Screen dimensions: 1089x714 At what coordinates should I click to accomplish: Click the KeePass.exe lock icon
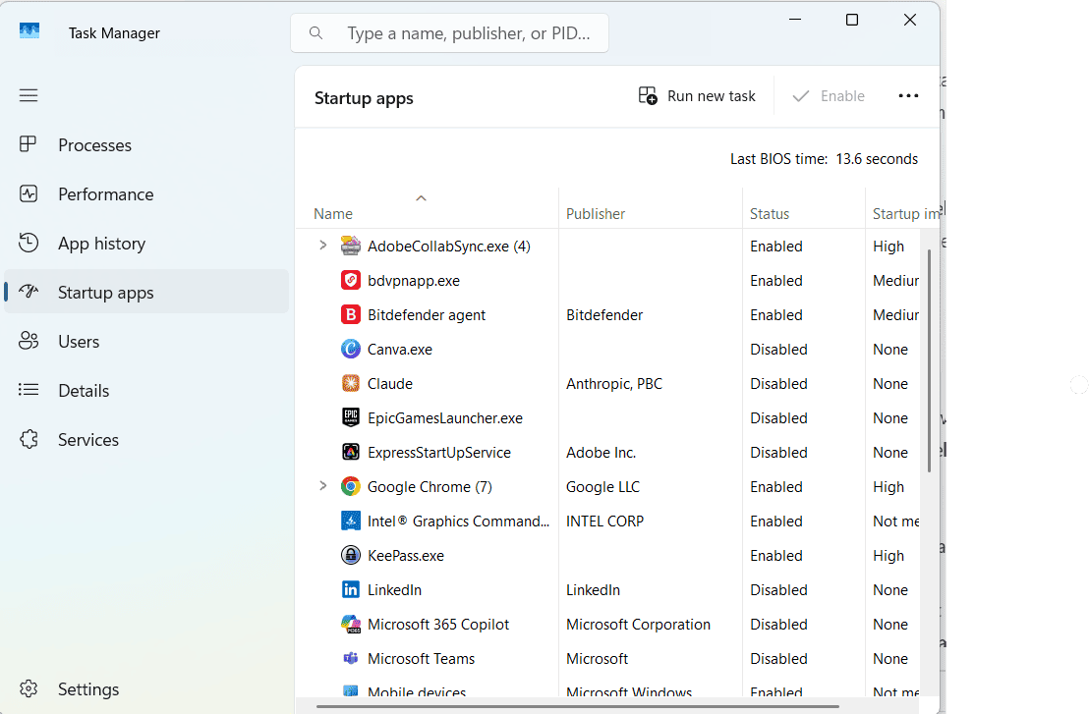click(351, 555)
